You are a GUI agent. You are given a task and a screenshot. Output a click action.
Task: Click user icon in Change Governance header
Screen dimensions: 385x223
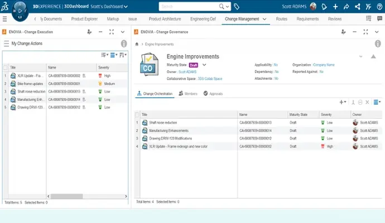tap(343, 32)
